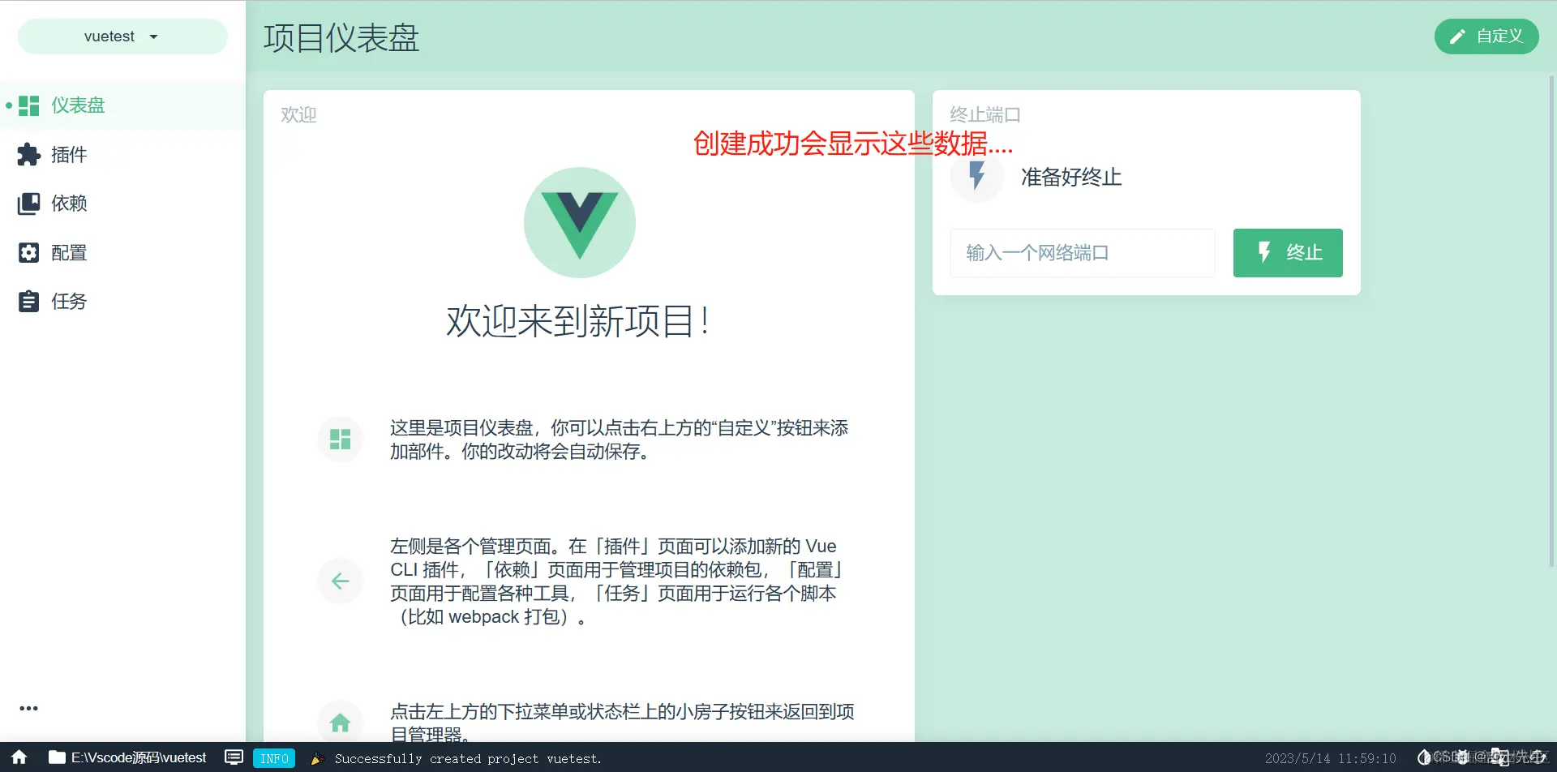Open the 插件 plugins puzzle icon
Screen dimensions: 1557x772
[x=28, y=154]
